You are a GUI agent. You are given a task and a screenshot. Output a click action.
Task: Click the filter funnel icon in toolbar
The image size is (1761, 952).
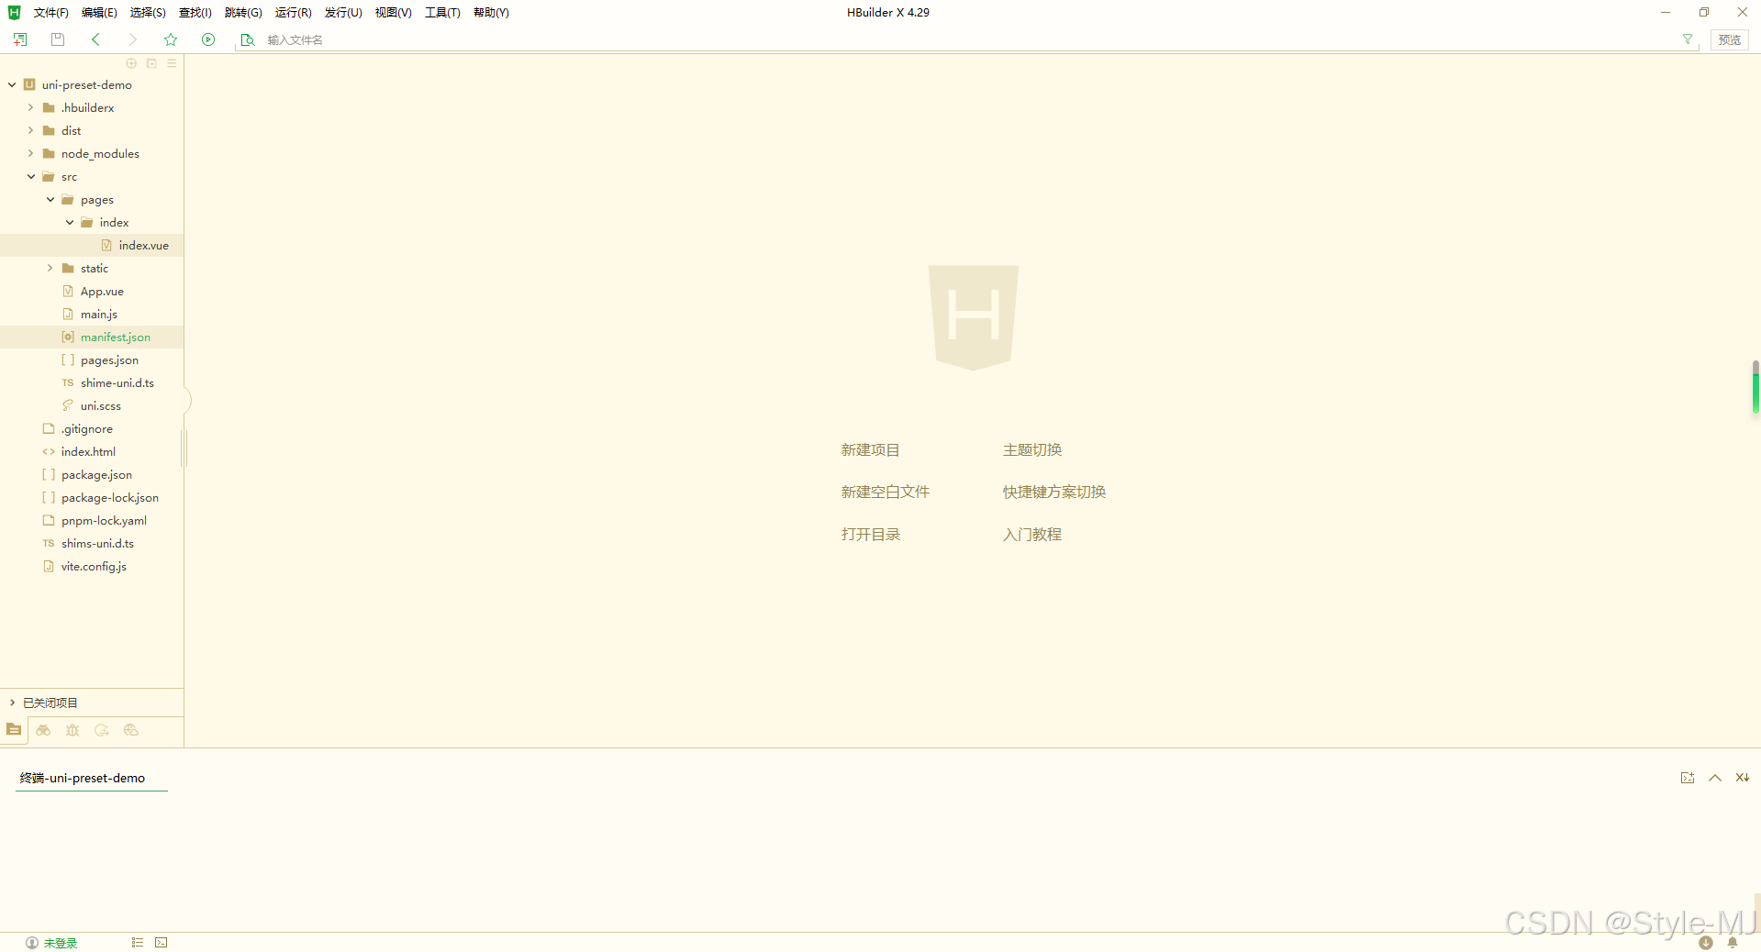[1688, 39]
